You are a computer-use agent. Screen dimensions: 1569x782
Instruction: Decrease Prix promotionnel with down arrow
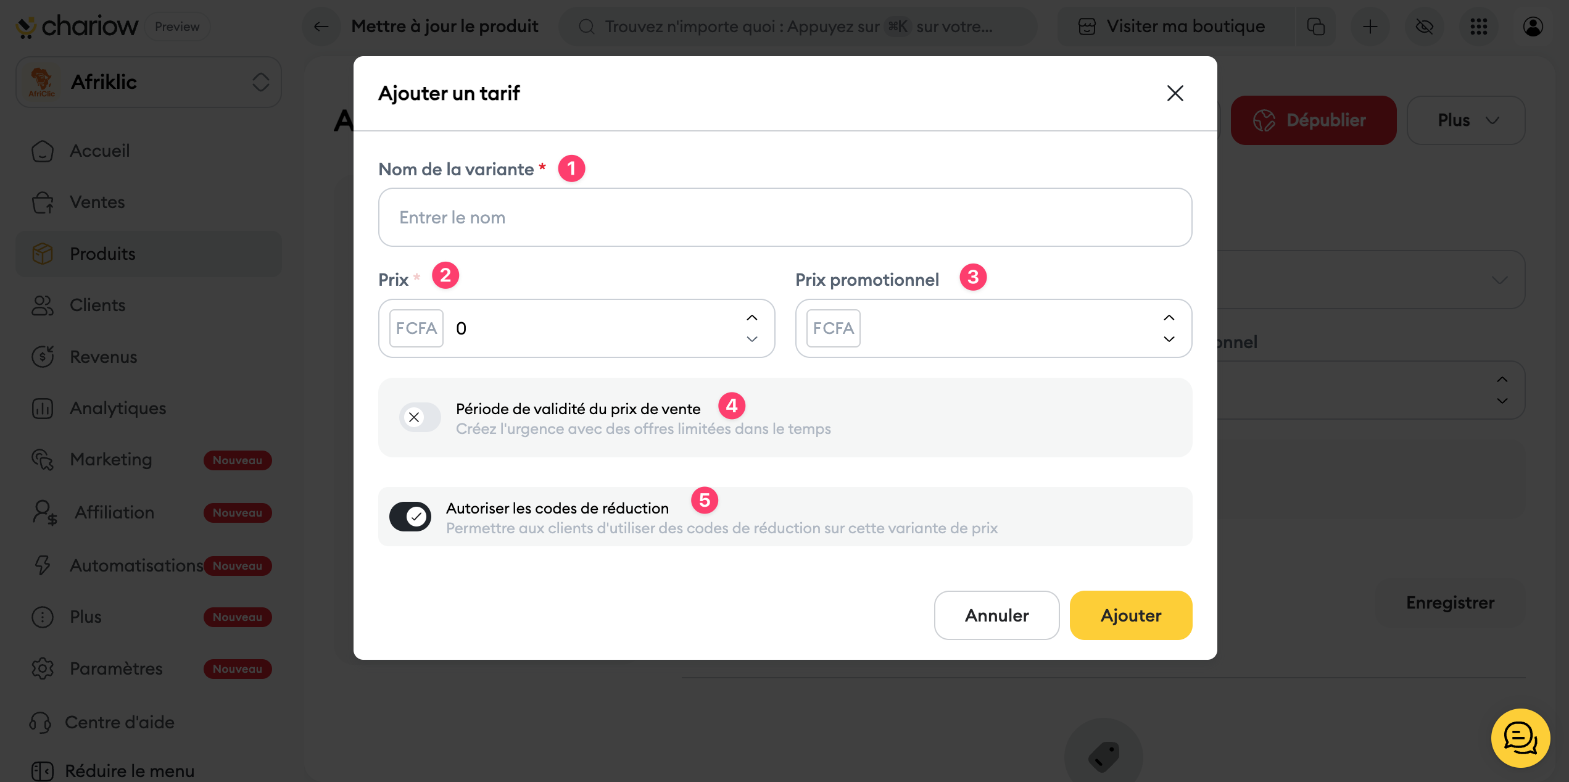(1169, 339)
